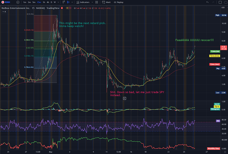Click the cloud save layout icon
This screenshot has height=154, width=228.
pyautogui.click(x=226, y=2)
